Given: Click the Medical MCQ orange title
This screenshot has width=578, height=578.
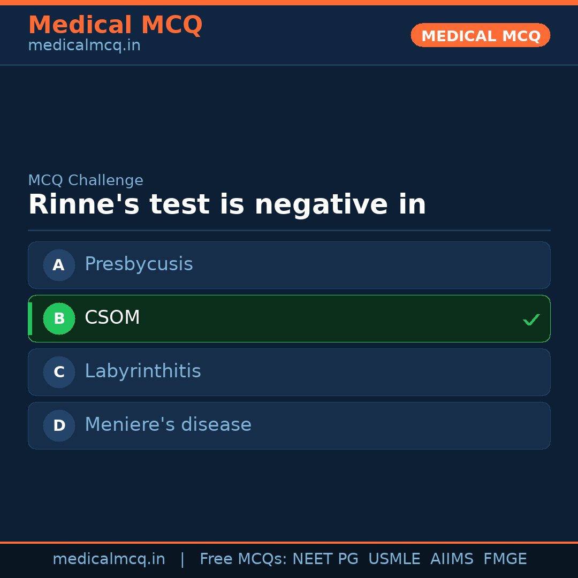Looking at the screenshot, I should pyautogui.click(x=115, y=25).
